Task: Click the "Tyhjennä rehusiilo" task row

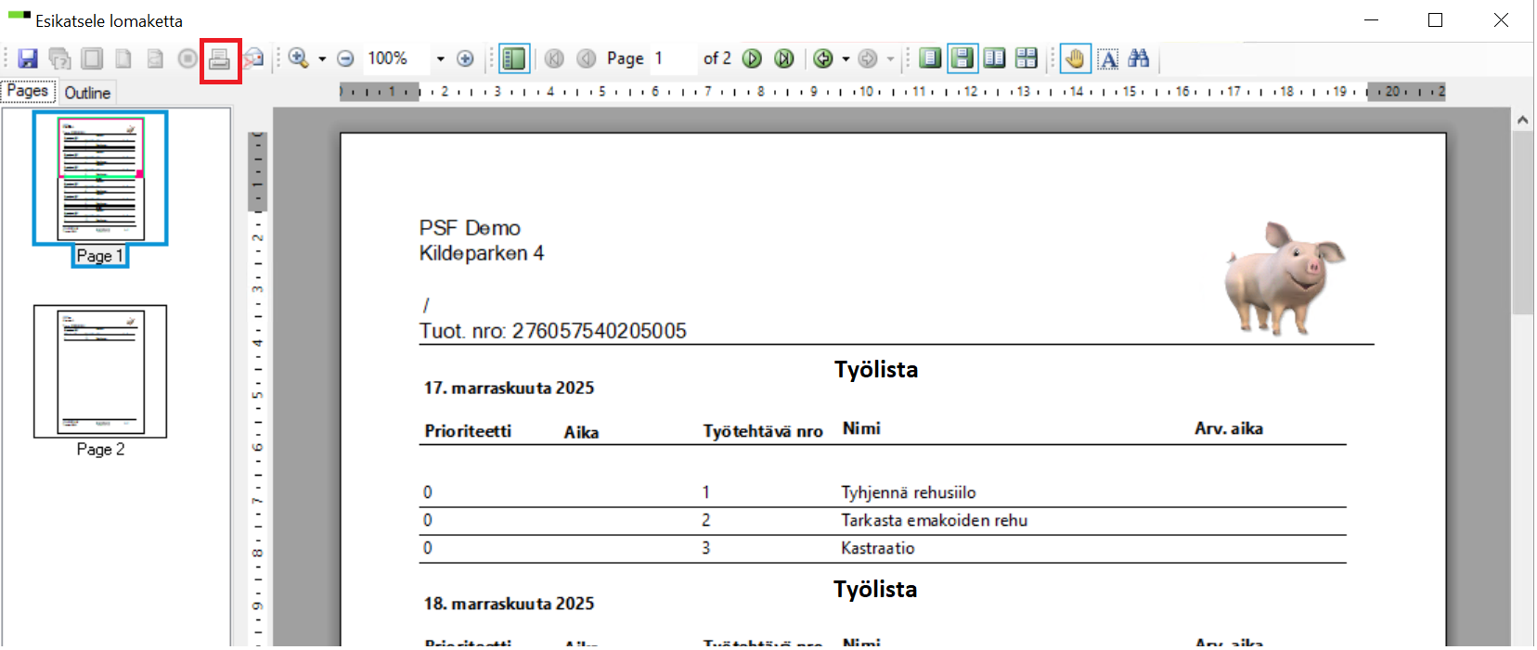Action: (x=883, y=492)
